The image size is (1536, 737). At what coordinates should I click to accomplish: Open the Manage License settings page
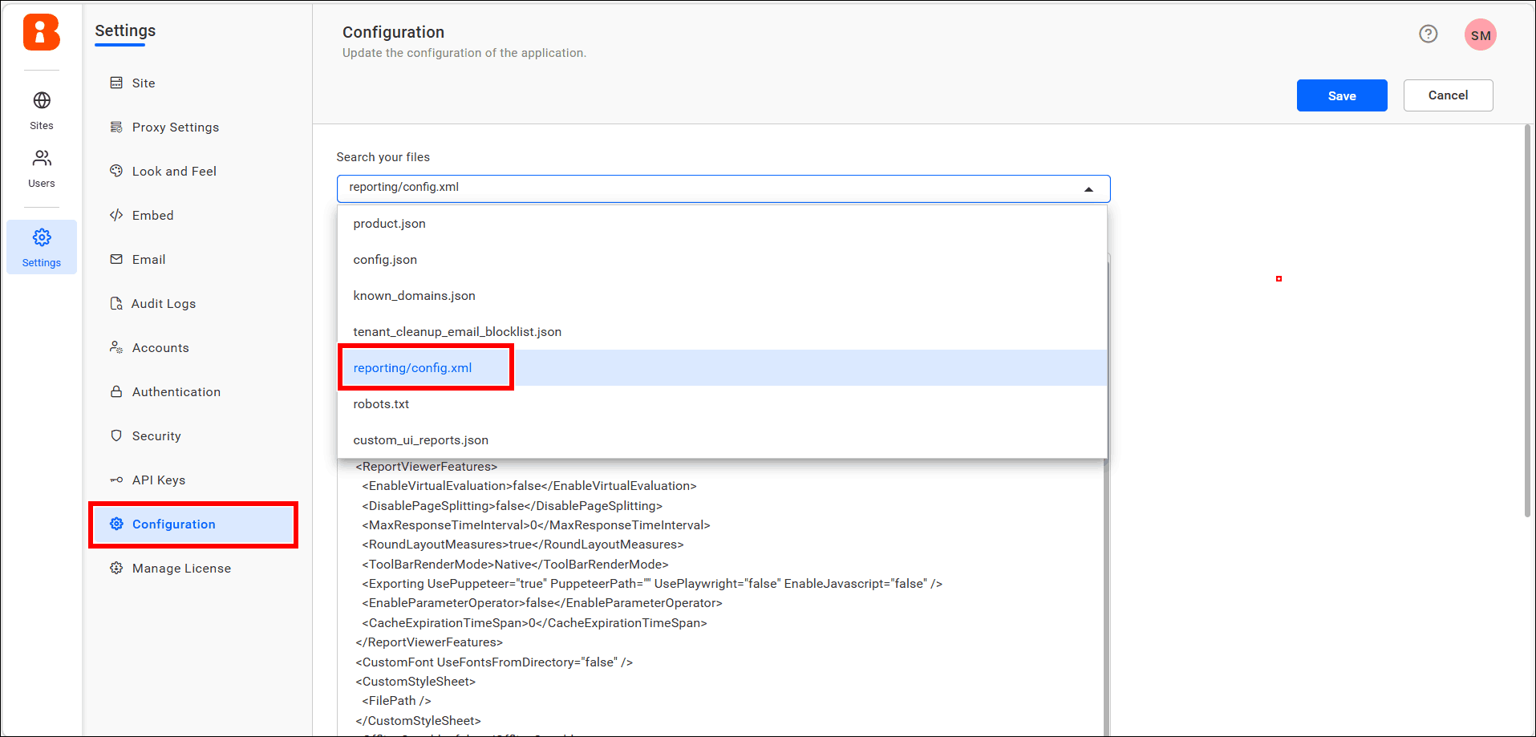click(180, 568)
